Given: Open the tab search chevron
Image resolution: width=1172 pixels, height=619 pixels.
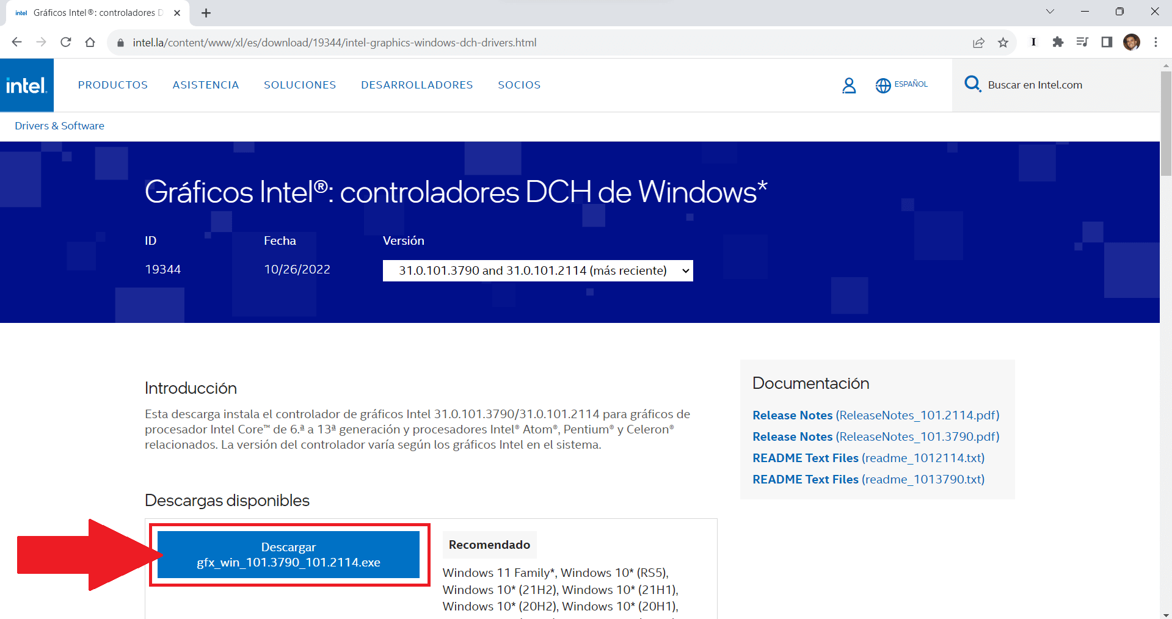Looking at the screenshot, I should pyautogui.click(x=1050, y=12).
